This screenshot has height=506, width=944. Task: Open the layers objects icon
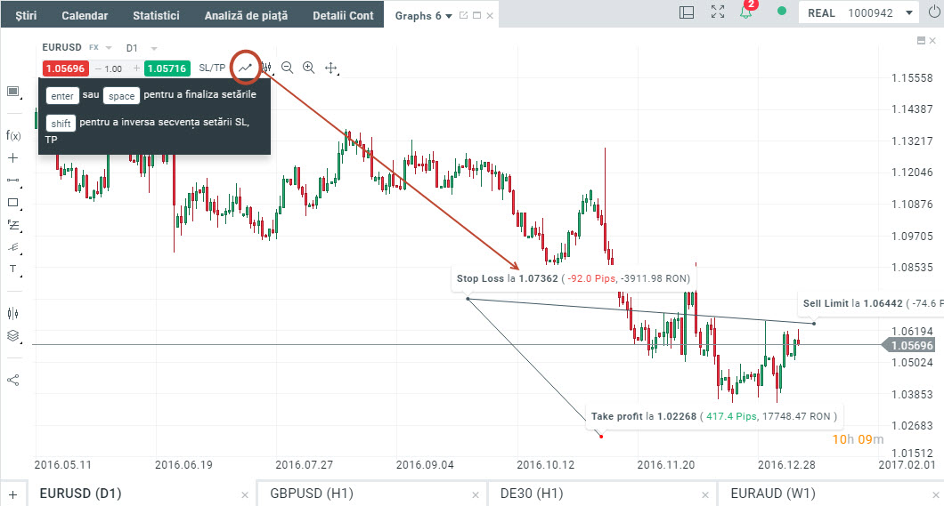coord(12,336)
